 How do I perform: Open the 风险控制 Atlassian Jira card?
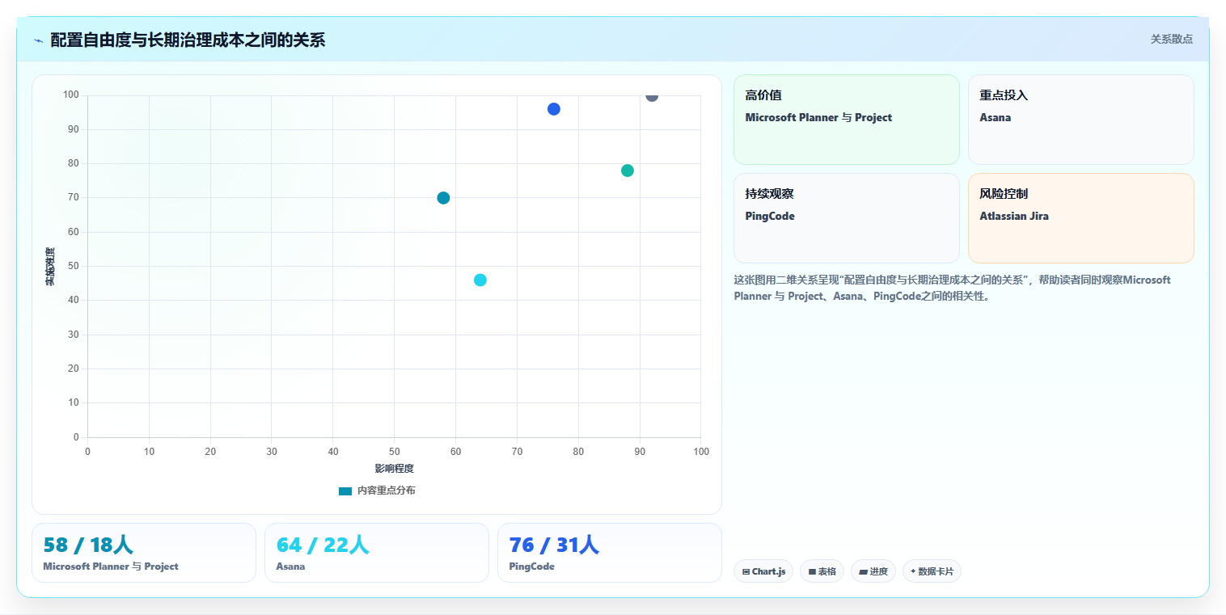[x=1080, y=218]
